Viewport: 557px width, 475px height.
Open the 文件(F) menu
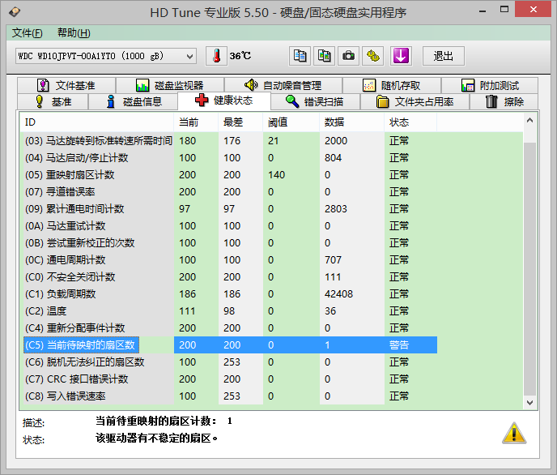pyautogui.click(x=27, y=33)
